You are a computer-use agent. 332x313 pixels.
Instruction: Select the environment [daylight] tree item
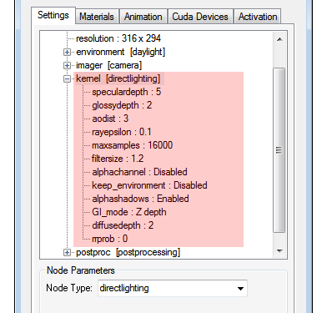(x=121, y=52)
